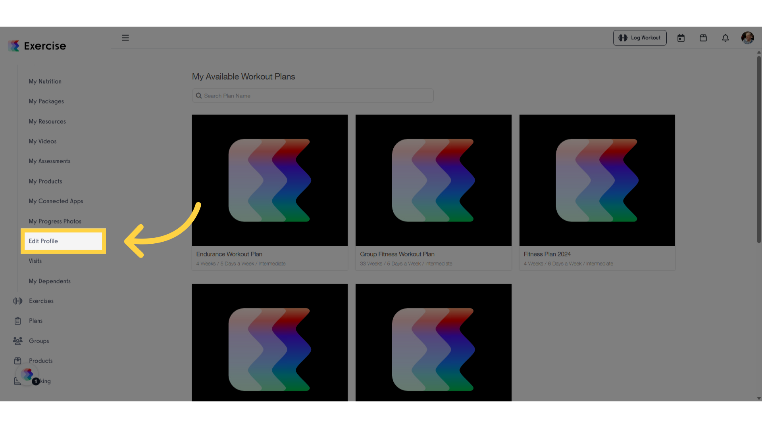Open Visits in sidebar
This screenshot has height=428, width=762.
pyautogui.click(x=35, y=261)
